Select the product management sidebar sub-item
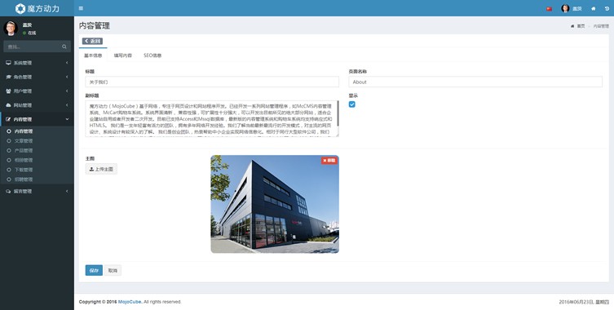Viewport: 614px width, 310px height. (x=24, y=150)
